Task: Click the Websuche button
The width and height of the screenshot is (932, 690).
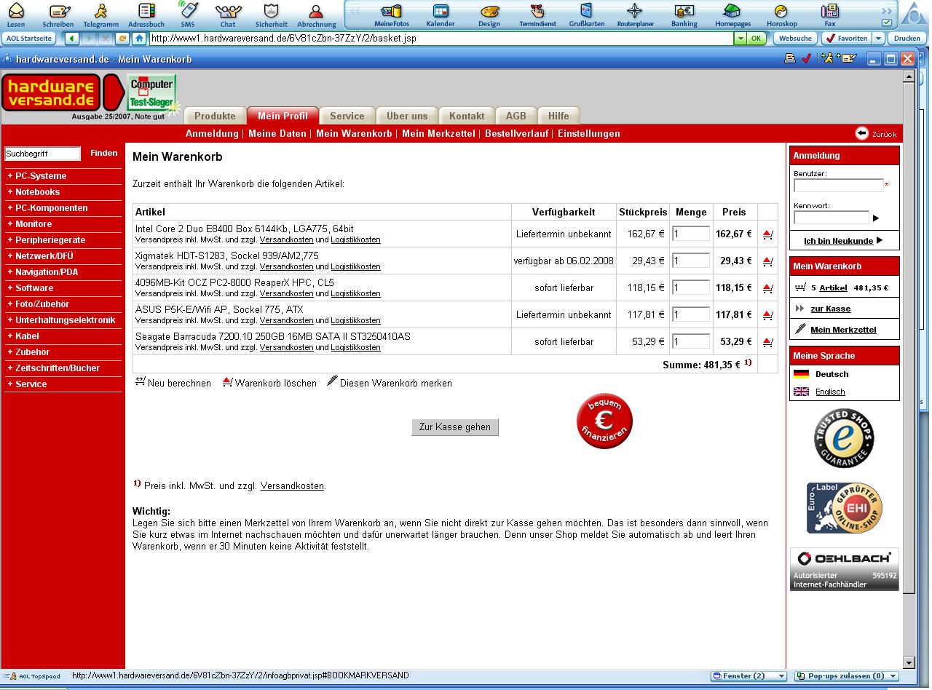Action: click(x=795, y=39)
